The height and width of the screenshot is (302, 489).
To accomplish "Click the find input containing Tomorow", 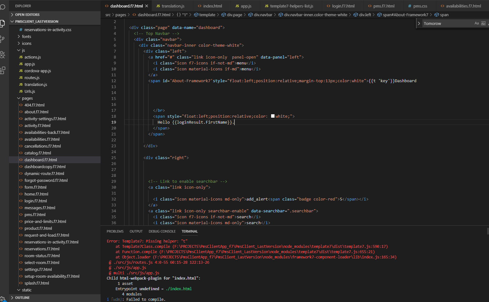I will (x=448, y=23).
